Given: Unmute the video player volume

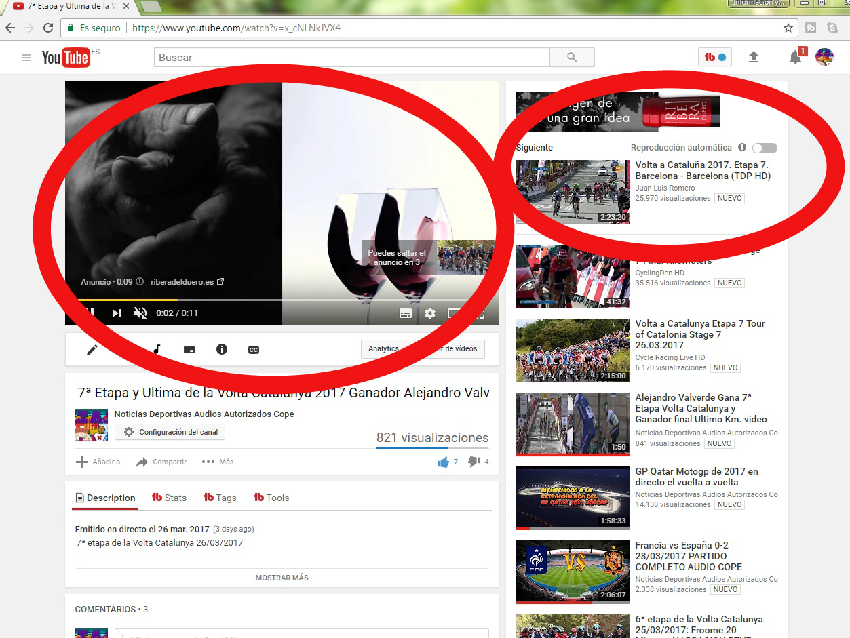Looking at the screenshot, I should tap(140, 313).
